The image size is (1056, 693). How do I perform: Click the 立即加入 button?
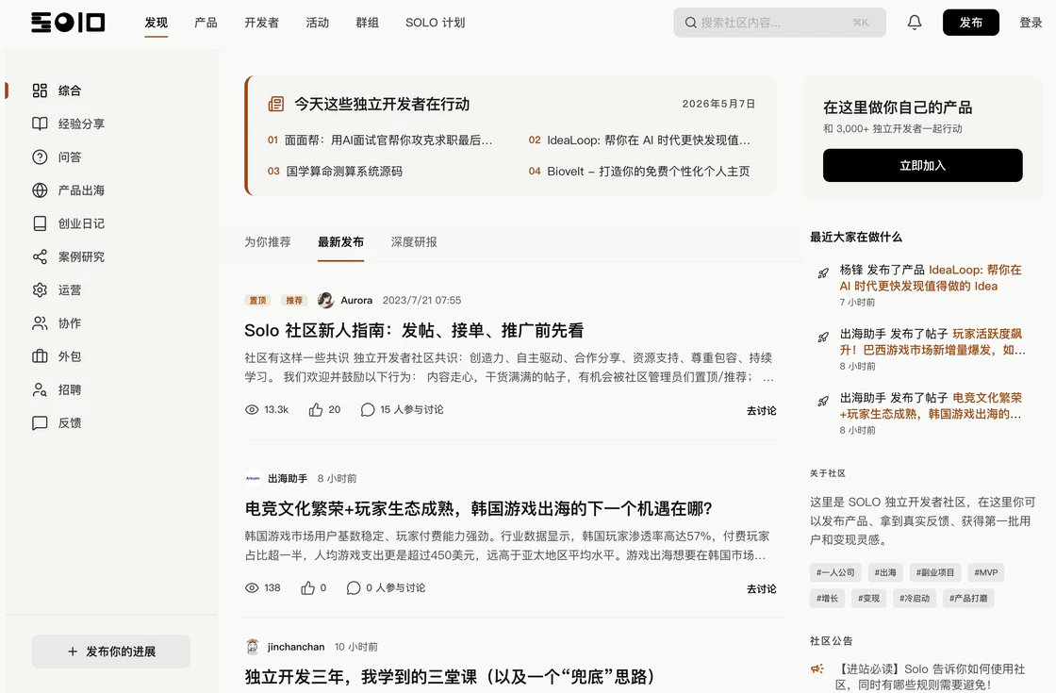point(923,165)
